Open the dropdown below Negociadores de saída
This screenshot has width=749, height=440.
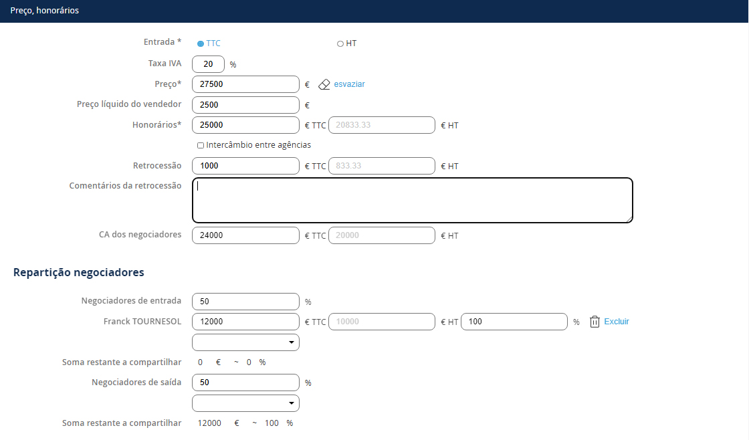point(245,403)
